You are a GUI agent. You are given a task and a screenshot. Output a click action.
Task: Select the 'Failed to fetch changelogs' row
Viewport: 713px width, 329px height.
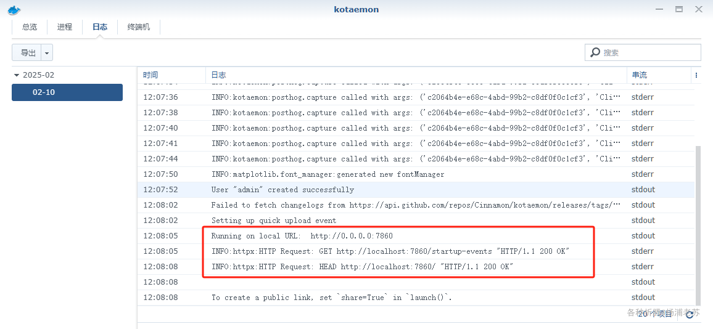click(x=416, y=205)
